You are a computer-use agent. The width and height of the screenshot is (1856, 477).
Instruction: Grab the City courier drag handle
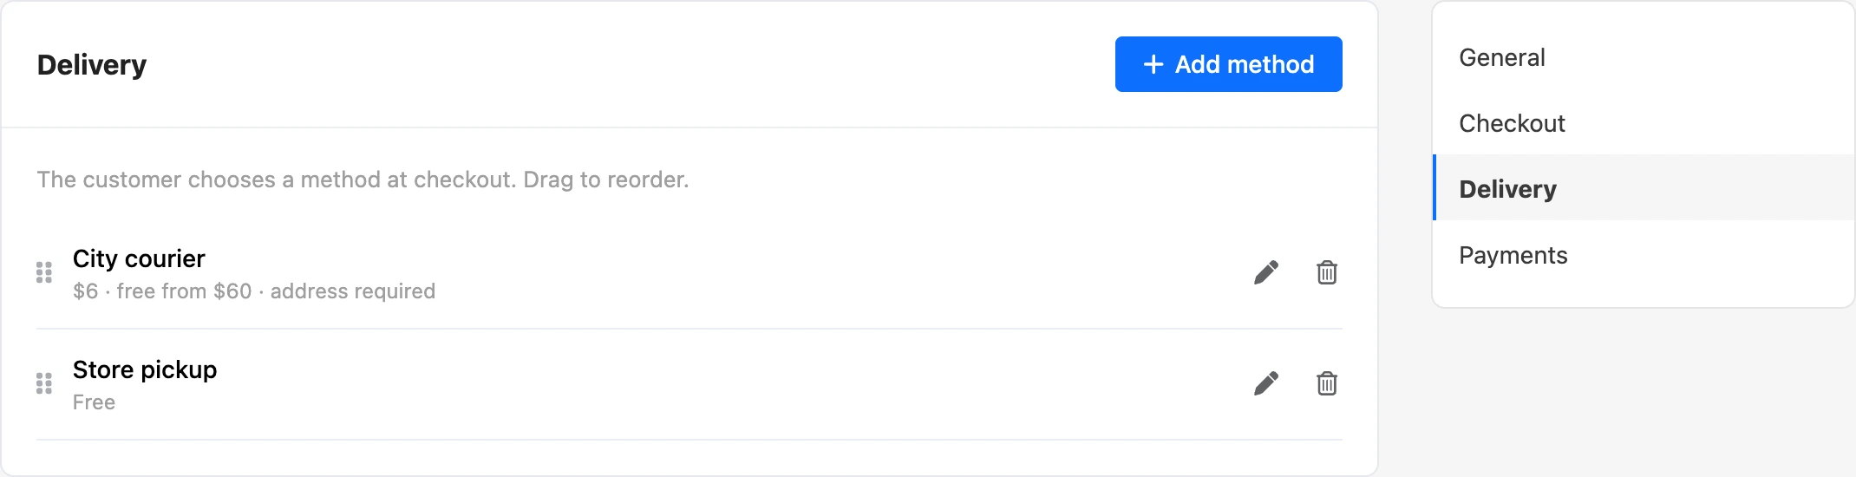pos(44,272)
